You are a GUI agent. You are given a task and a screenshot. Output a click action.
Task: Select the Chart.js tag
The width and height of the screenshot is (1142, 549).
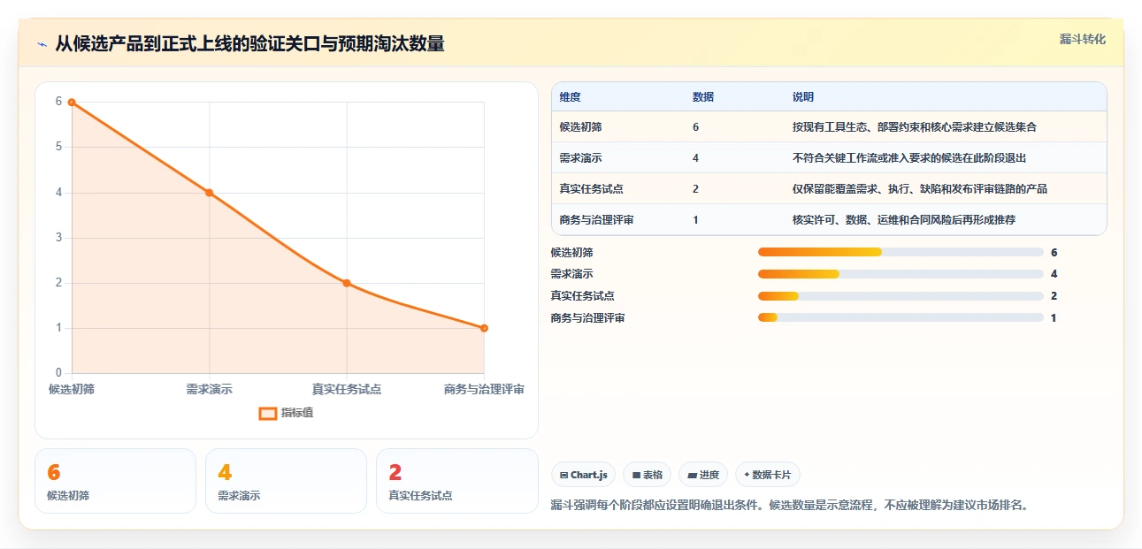click(x=583, y=475)
